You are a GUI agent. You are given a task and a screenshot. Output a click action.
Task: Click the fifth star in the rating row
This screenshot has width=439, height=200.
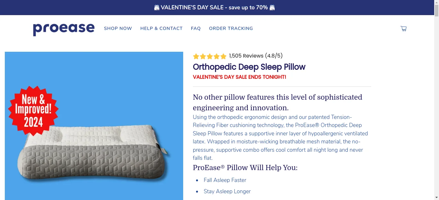pos(223,56)
